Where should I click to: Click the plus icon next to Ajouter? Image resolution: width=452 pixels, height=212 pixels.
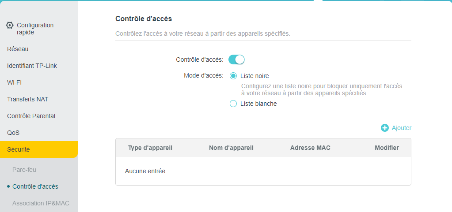(385, 128)
